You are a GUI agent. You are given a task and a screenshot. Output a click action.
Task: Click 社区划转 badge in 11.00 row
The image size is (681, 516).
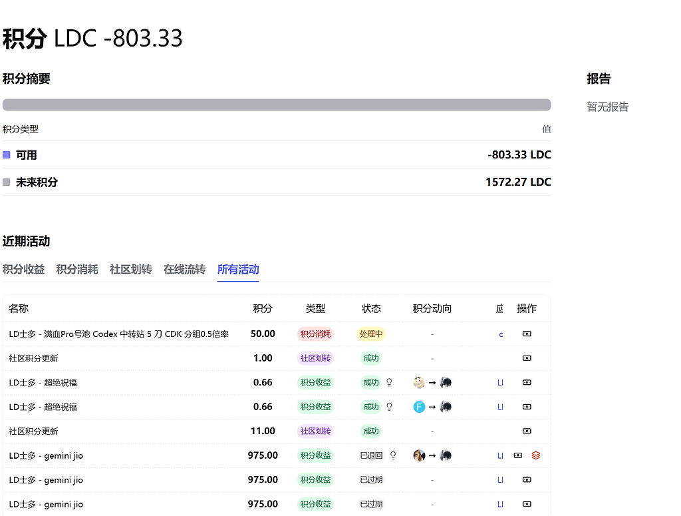315,431
